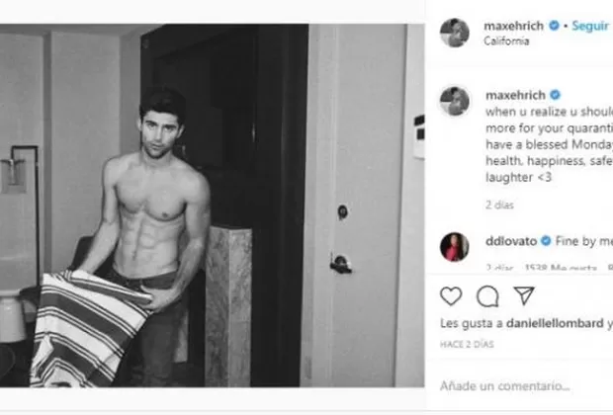Open the ddlovato username link
This screenshot has width=613, height=415.
coord(511,241)
